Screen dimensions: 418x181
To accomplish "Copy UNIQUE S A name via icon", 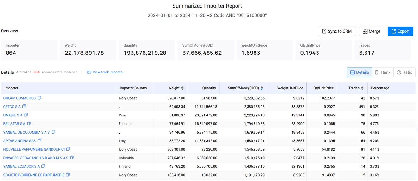I will point(26,115).
